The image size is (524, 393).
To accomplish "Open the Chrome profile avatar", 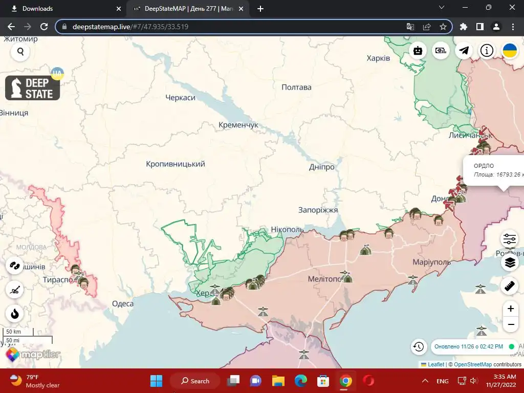I will (x=496, y=27).
